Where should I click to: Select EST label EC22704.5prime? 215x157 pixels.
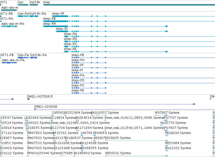tap(63, 128)
